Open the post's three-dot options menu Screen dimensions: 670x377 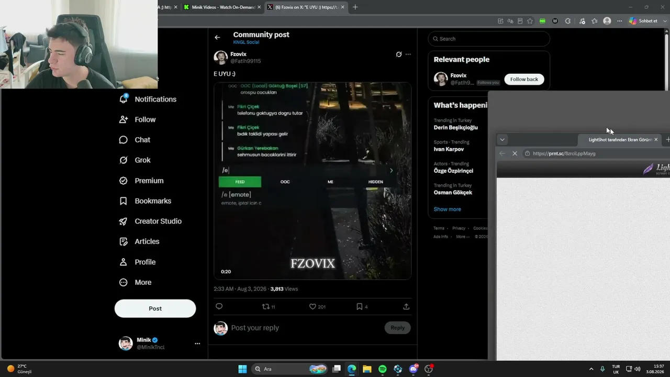pos(408,54)
